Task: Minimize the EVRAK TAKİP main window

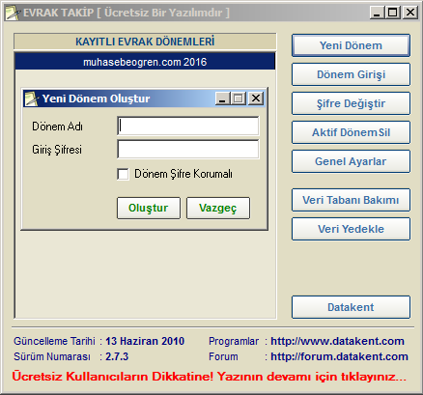Action: 377,13
